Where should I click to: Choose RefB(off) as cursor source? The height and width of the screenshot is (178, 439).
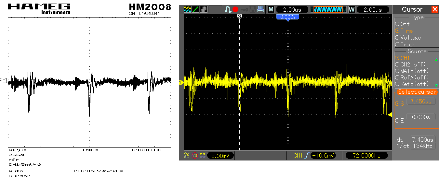pos(412,84)
